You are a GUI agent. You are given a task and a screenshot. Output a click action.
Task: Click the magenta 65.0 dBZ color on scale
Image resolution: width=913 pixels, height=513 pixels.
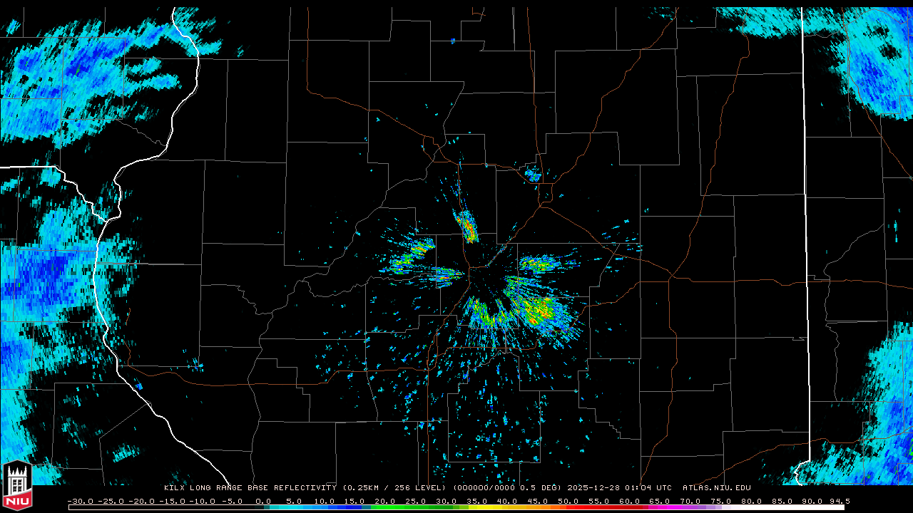pyautogui.click(x=660, y=507)
